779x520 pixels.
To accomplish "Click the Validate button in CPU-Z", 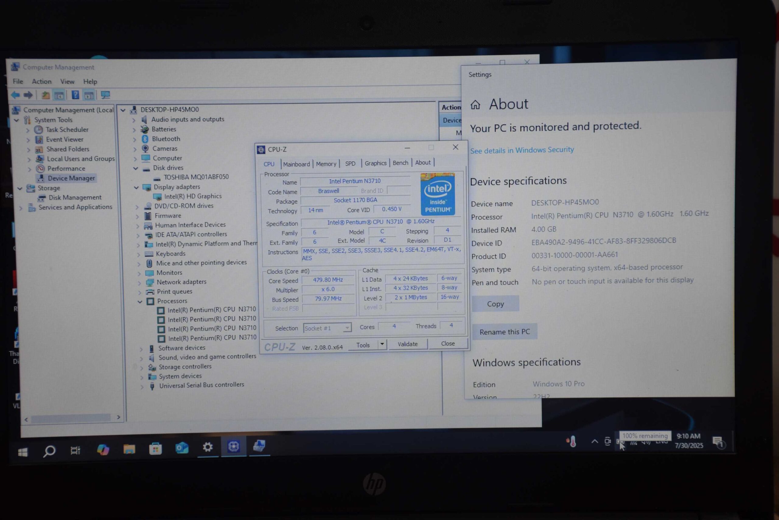I will tap(407, 344).
